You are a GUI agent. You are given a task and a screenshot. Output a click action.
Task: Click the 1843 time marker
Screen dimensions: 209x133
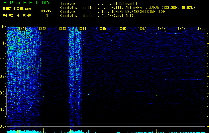62,29
